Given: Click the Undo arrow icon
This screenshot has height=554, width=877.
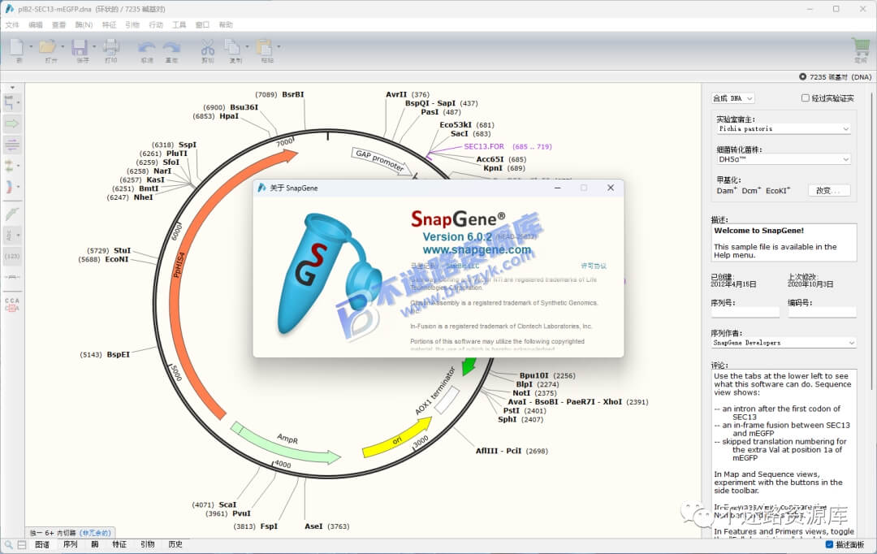Looking at the screenshot, I should [146, 47].
